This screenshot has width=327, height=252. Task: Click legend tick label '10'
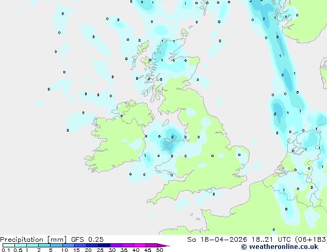pos(64,250)
